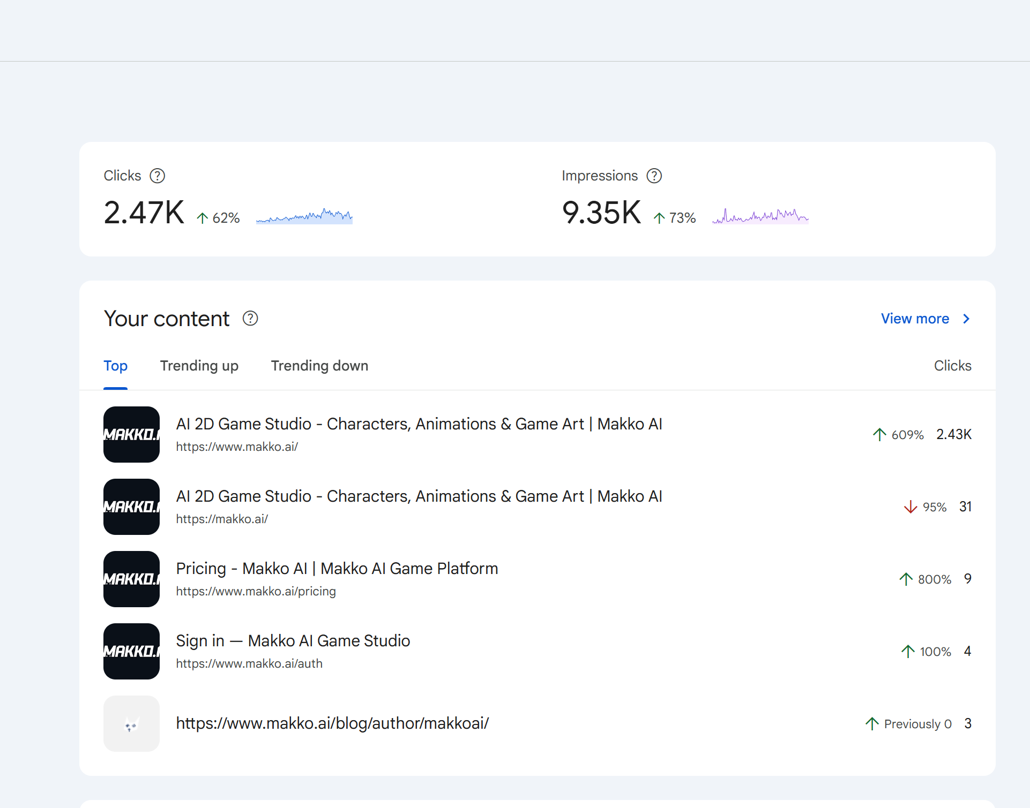1030x808 pixels.
Task: Click the Your content heading
Action: [x=167, y=319]
